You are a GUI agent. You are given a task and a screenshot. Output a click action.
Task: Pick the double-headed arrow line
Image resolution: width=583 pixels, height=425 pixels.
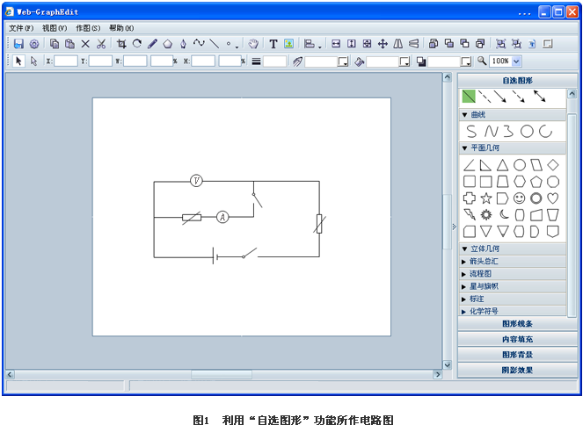(x=540, y=96)
